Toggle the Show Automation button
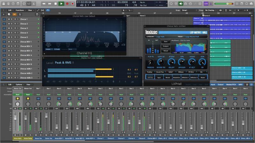 pyautogui.click(x=38, y=10)
